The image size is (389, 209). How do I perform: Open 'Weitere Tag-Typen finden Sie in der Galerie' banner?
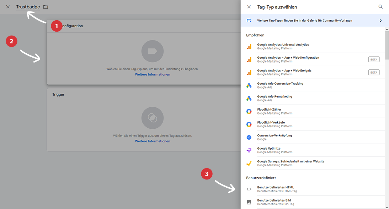(x=315, y=21)
